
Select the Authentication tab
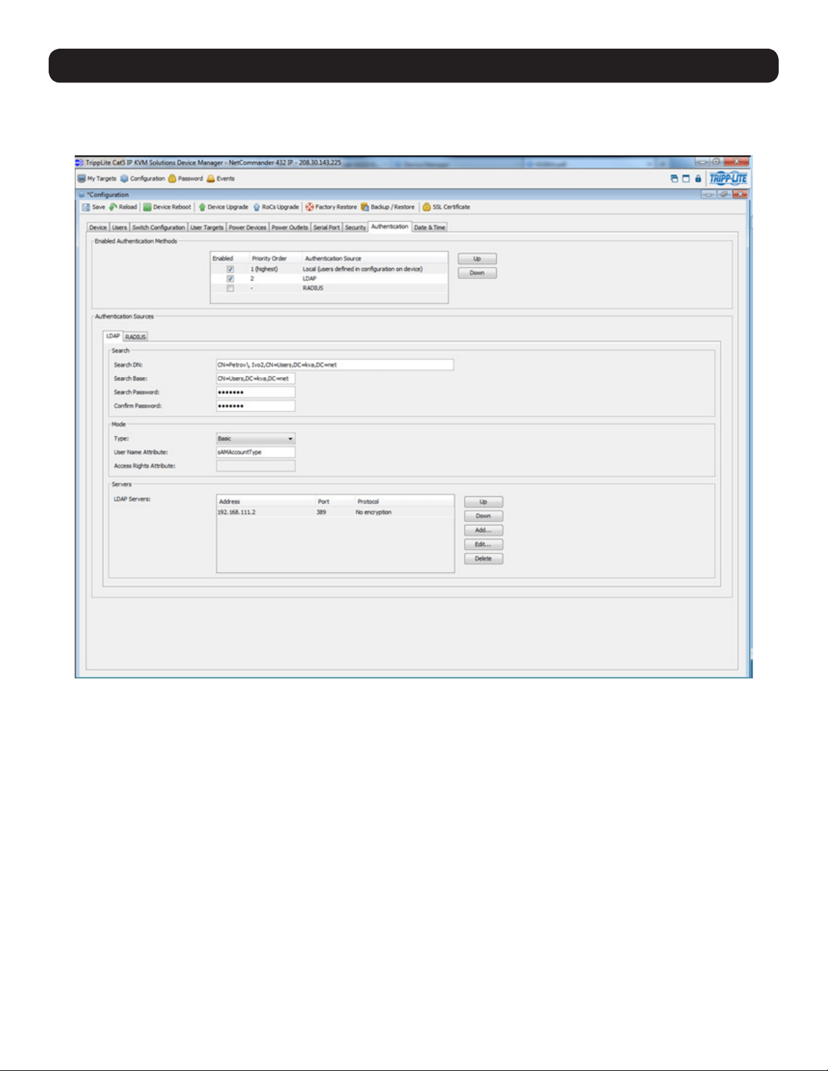[390, 226]
